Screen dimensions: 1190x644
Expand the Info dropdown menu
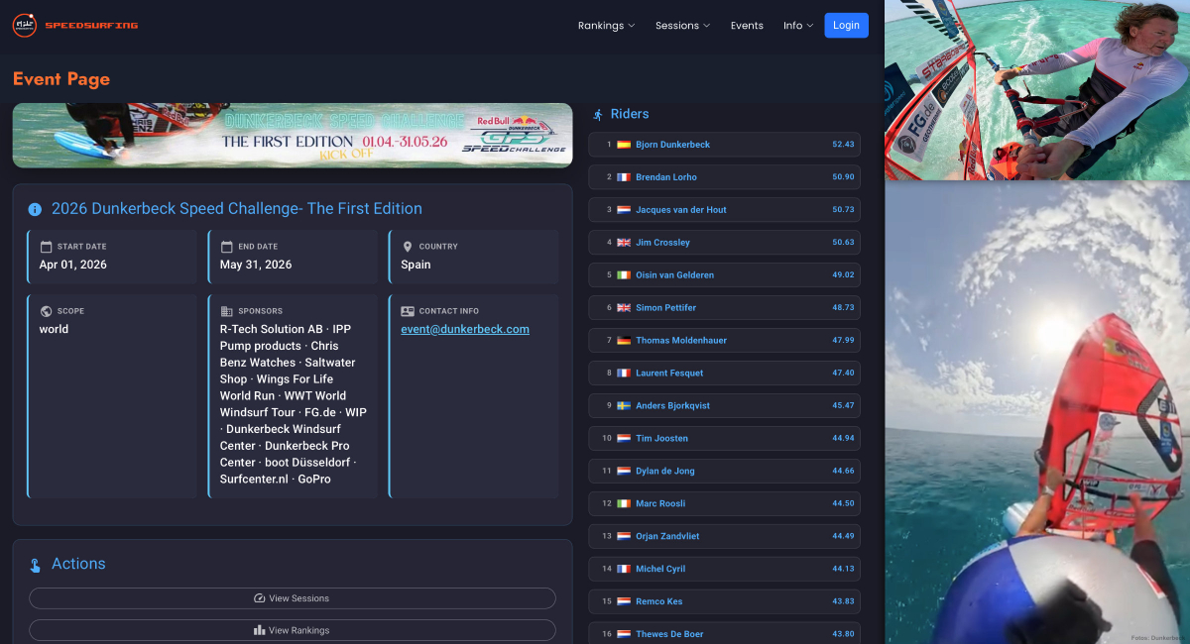pos(797,26)
